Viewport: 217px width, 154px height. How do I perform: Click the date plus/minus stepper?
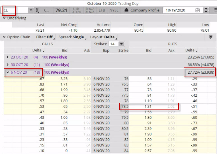pos(206,10)
